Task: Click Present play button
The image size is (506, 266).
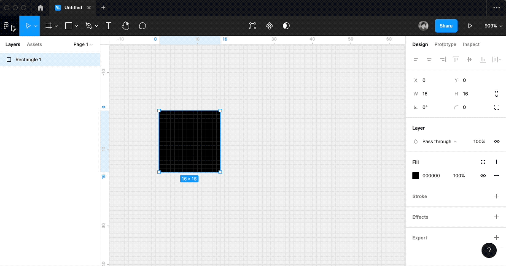Action: click(470, 26)
